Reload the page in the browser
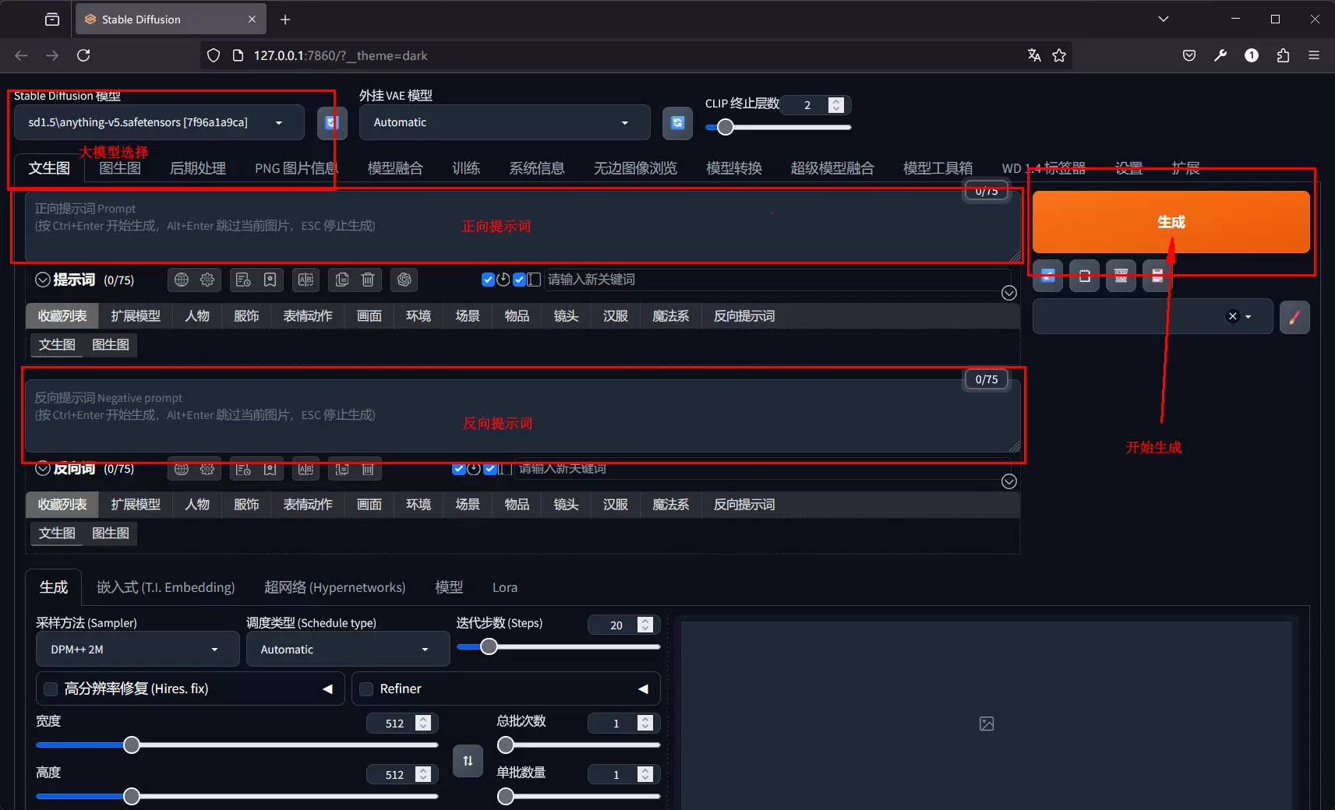 pyautogui.click(x=83, y=55)
